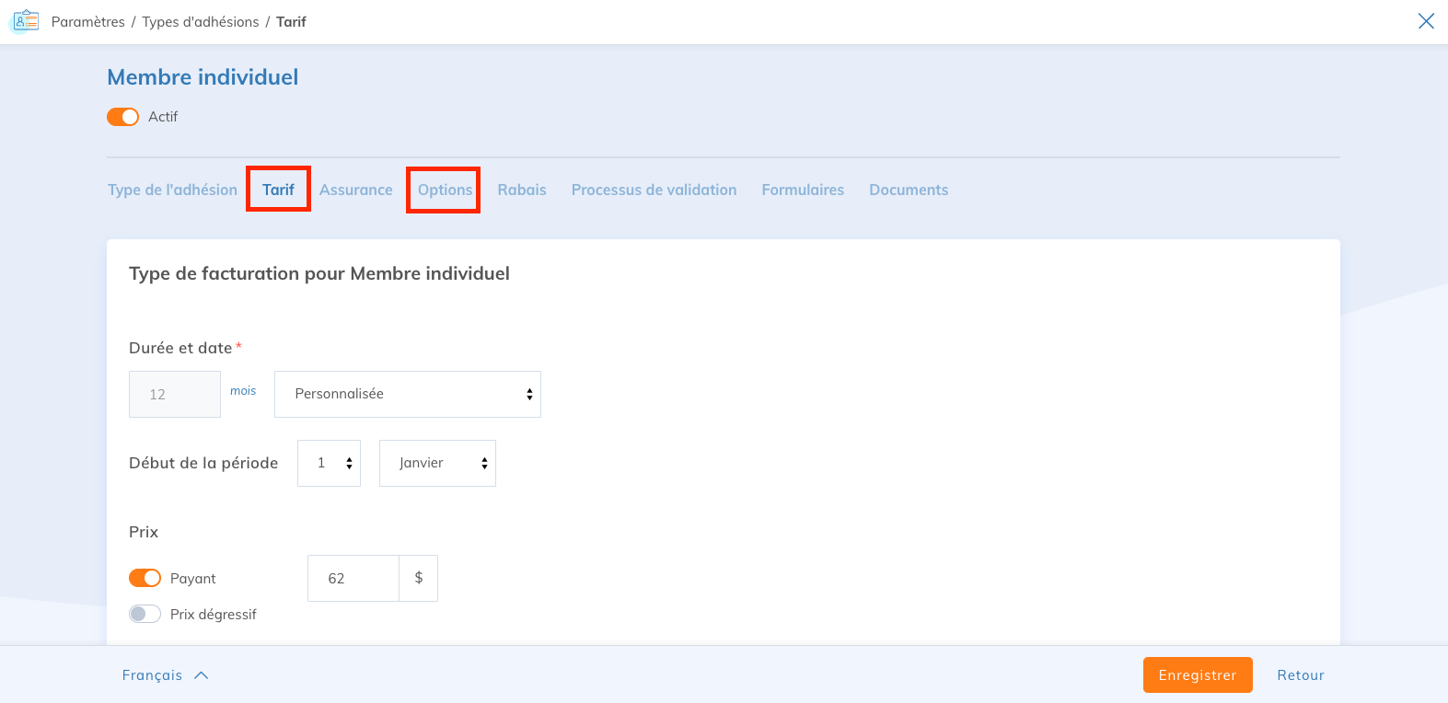Enable the Prix dégressif toggle

coord(145,614)
